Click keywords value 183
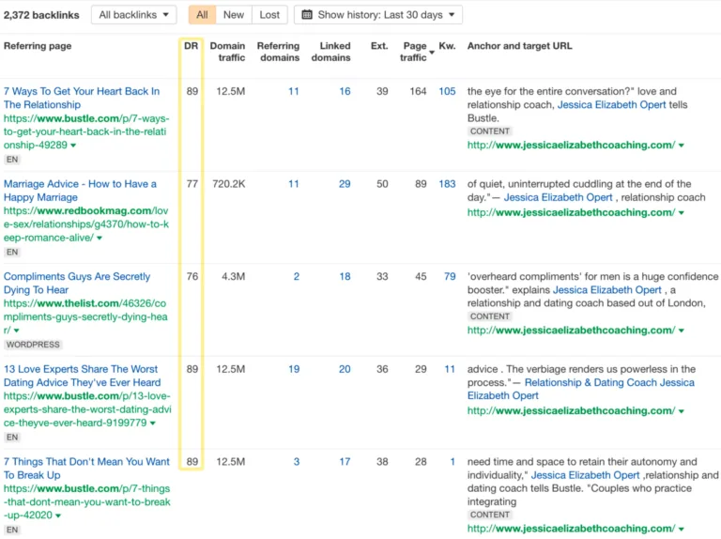Screen dimensions: 721x539 (447, 184)
